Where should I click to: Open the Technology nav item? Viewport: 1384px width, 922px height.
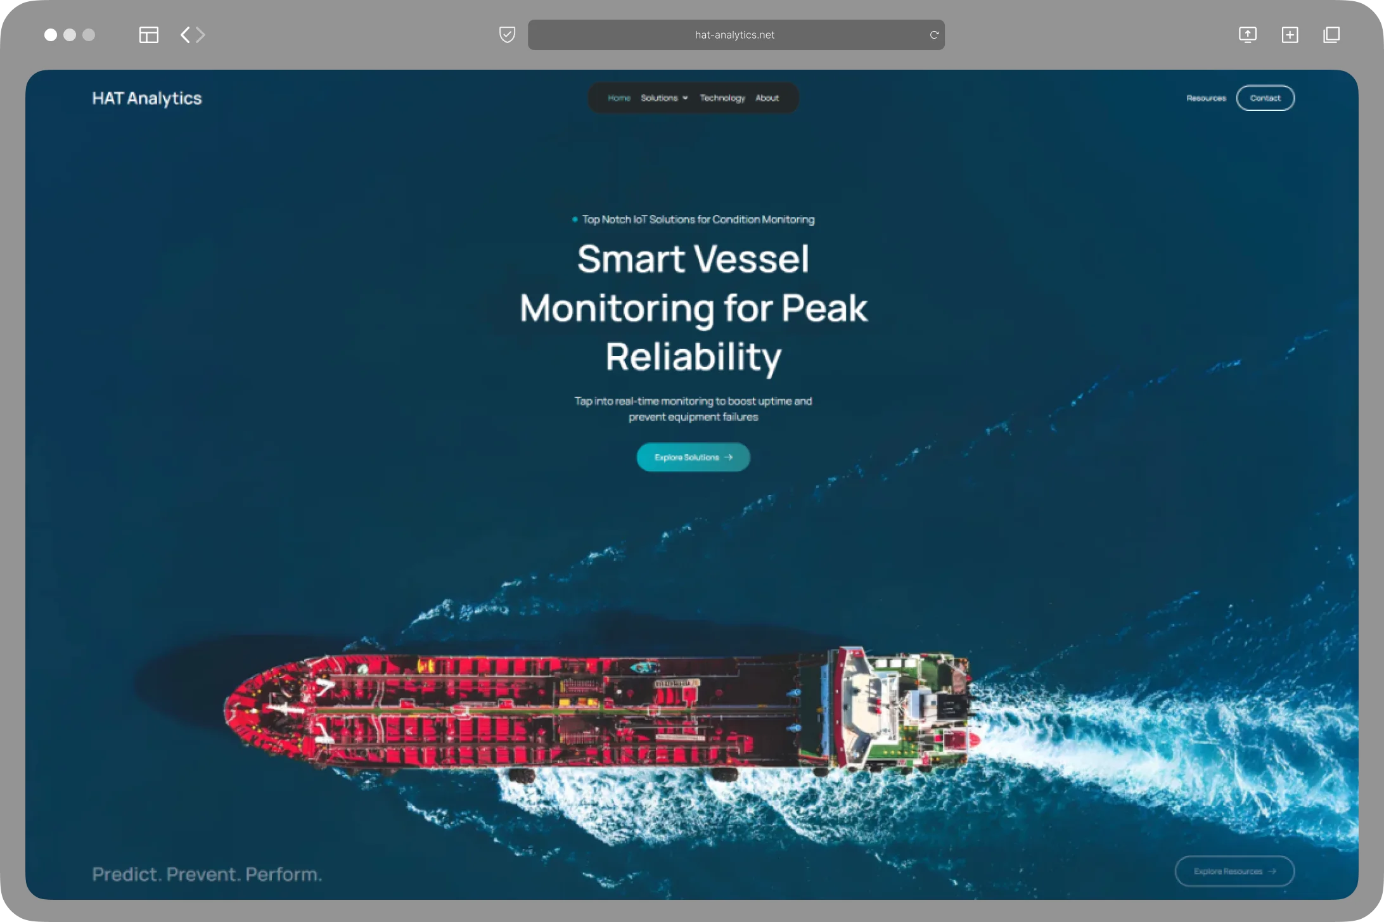[722, 98]
